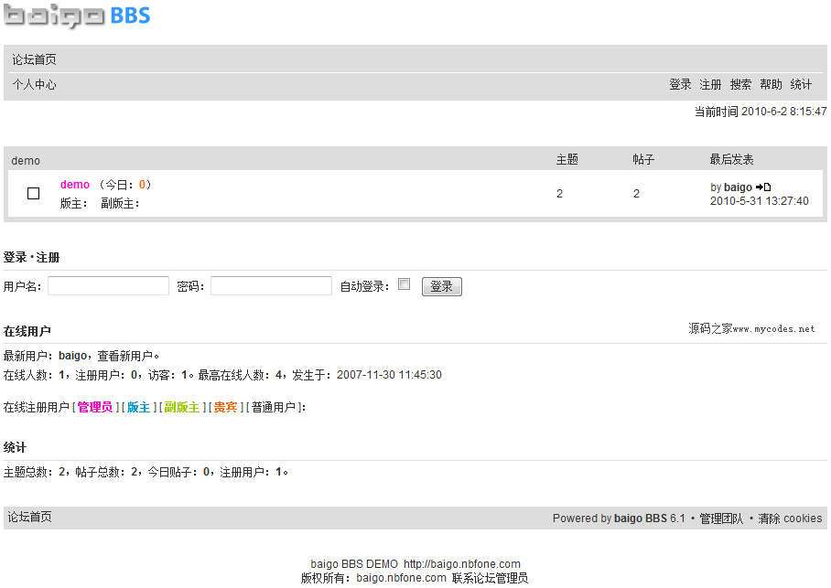Open the 管理团队 management team page
The height and width of the screenshot is (588, 831).
coord(718,518)
